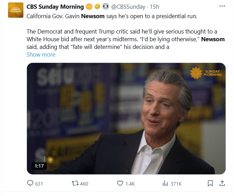Image resolution: width=234 pixels, height=196 pixels.
Task: Open the CBS Sunday Morning account name
Action: [55, 7]
